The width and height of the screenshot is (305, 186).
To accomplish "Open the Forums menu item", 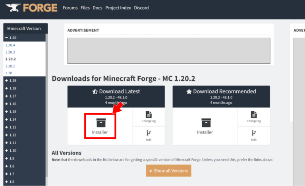I will coord(70,8).
